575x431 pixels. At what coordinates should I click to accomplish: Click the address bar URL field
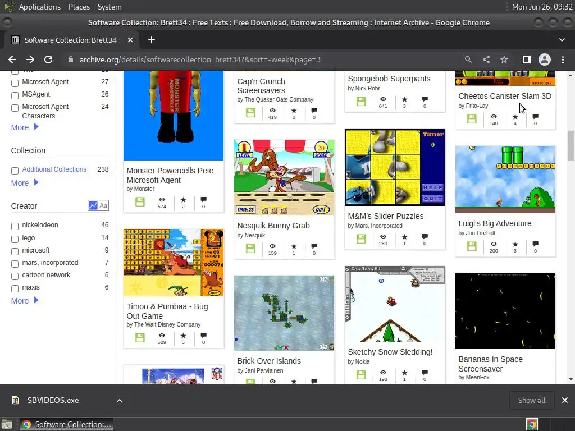coord(200,59)
